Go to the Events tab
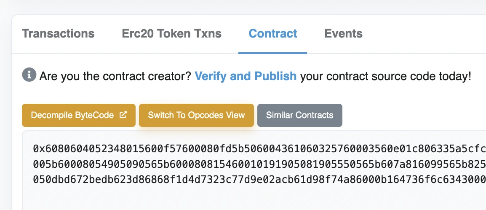This screenshot has height=210, width=486. [343, 34]
